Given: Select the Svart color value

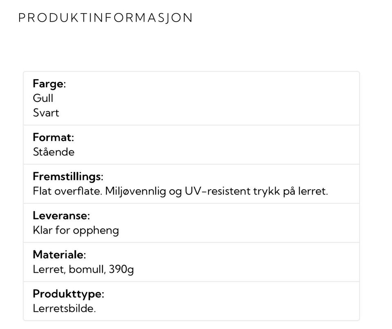Looking at the screenshot, I should pyautogui.click(x=46, y=113).
